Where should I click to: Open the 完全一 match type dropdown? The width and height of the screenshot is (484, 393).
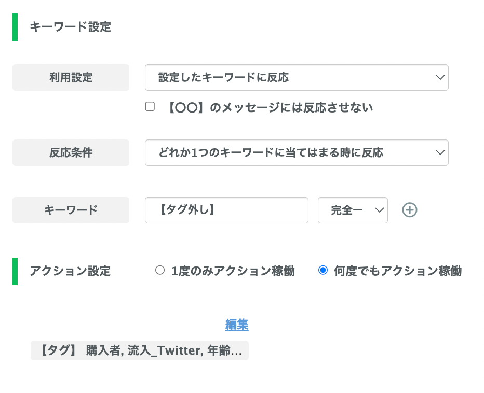tap(353, 210)
